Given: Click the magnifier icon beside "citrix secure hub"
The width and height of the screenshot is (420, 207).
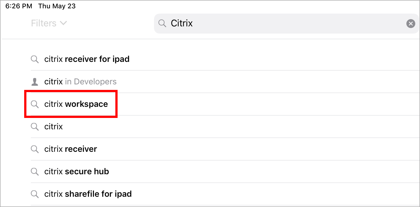Looking at the screenshot, I should 35,171.
